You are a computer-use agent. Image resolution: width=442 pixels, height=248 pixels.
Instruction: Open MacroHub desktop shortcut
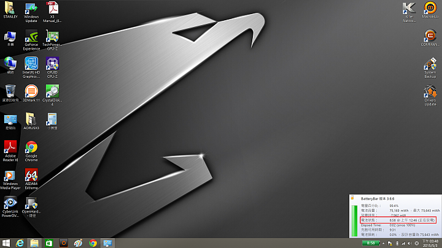click(430, 10)
